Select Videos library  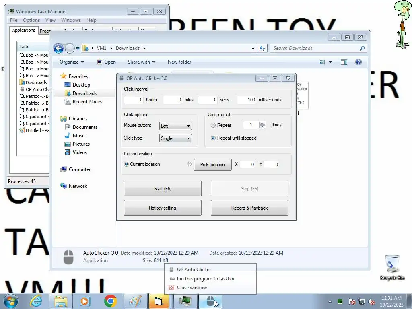pyautogui.click(x=80, y=152)
